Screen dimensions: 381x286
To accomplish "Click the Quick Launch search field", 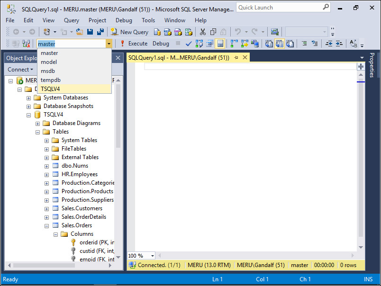I will point(279,8).
